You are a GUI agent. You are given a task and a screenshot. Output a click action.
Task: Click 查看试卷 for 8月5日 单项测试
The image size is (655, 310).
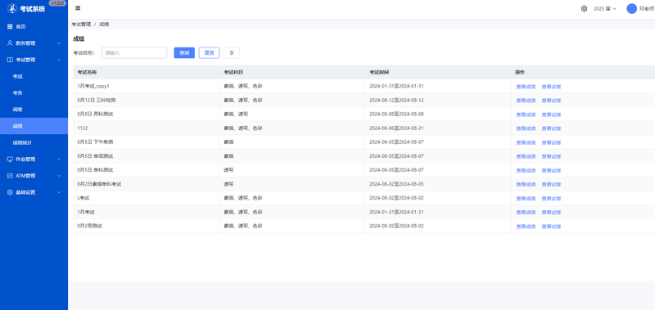[551, 156]
